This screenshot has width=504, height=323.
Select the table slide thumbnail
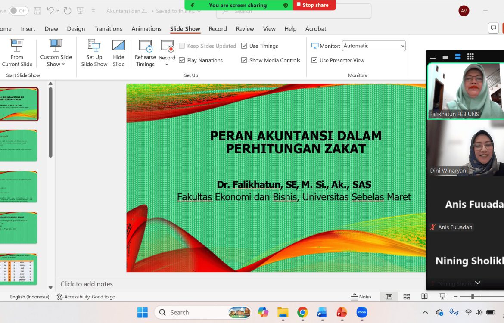(x=19, y=269)
